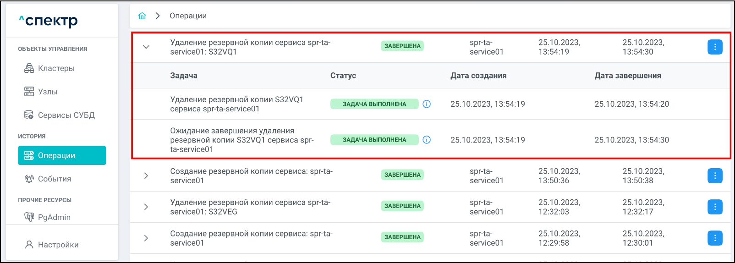Expand the 13:50:36 backup creation row
Screen dimensions: 735x263
(x=146, y=175)
